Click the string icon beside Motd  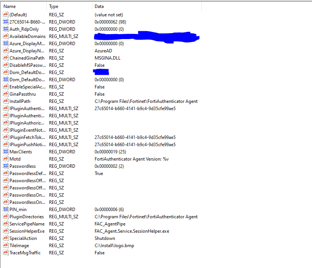click(6, 159)
